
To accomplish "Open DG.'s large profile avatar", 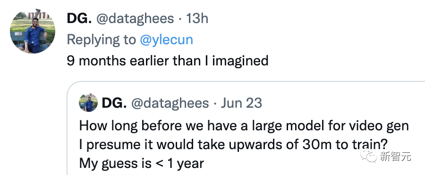I will point(33,31).
